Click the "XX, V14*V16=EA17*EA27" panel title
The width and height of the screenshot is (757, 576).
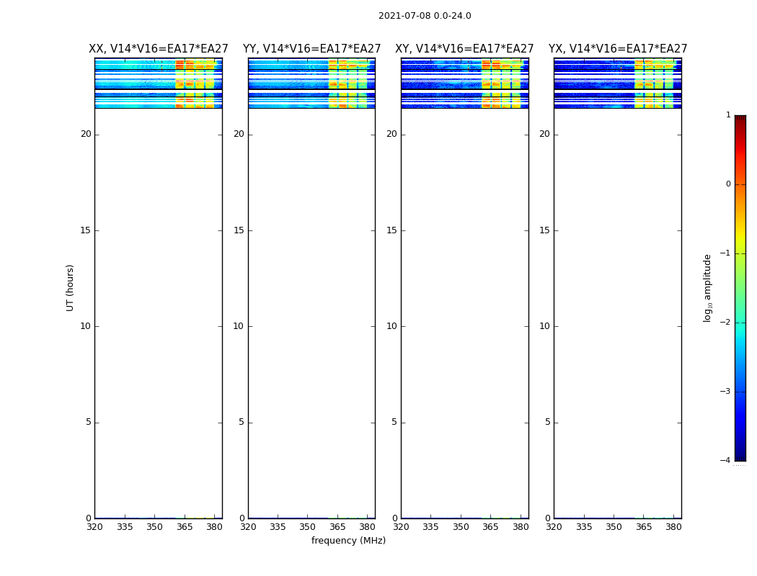click(x=159, y=49)
